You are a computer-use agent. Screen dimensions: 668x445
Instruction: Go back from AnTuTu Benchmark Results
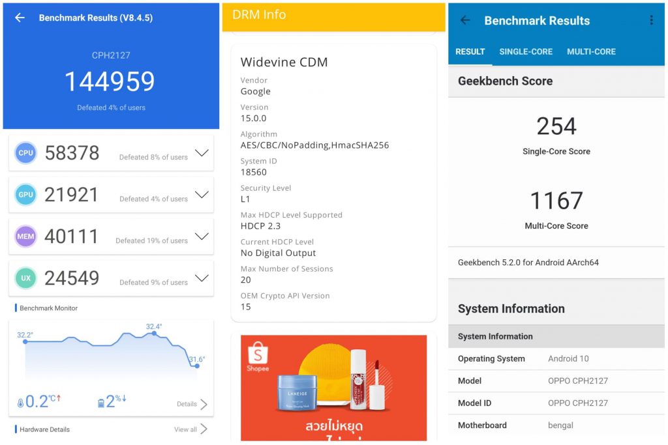(20, 18)
